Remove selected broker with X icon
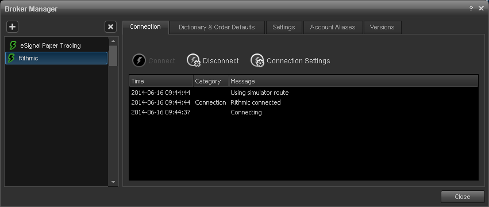 tap(110, 27)
